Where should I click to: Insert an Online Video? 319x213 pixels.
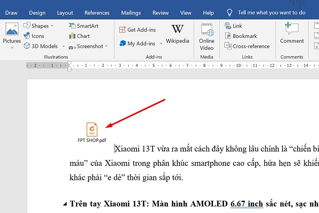point(206,37)
